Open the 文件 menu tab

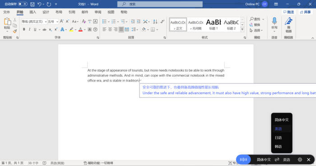[x=6, y=12]
